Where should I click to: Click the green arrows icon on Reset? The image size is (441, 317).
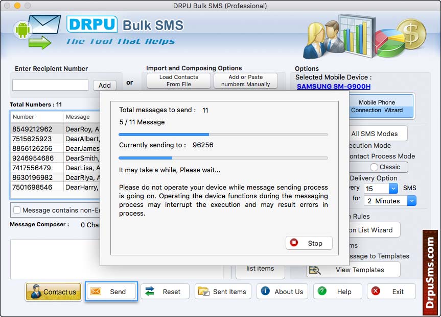150,291
